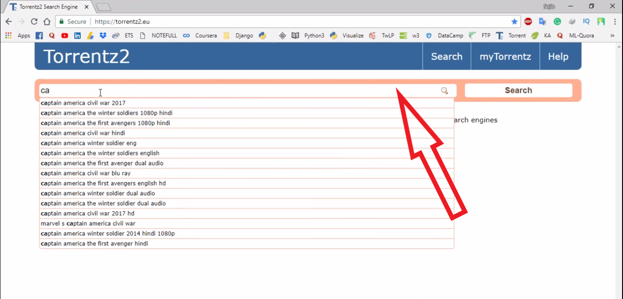
Task: Choose suggestion 'marvel s captain america civil war'
Action: coord(247,224)
